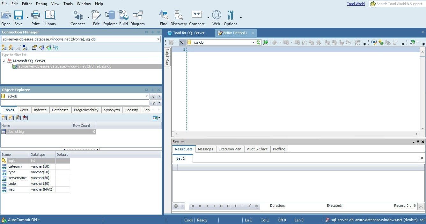Open the Debug menu

pos(41,4)
